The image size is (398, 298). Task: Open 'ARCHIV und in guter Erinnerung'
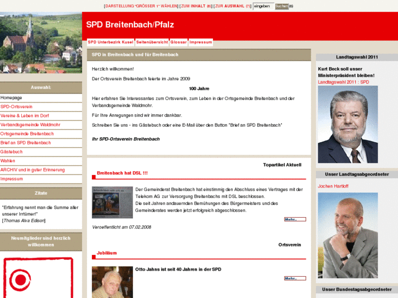point(41,170)
